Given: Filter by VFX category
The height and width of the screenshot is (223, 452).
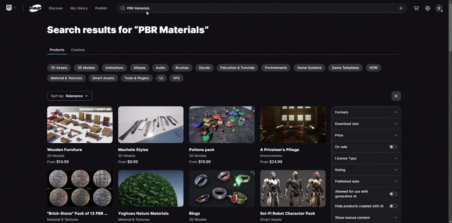Looking at the screenshot, I should tap(176, 78).
